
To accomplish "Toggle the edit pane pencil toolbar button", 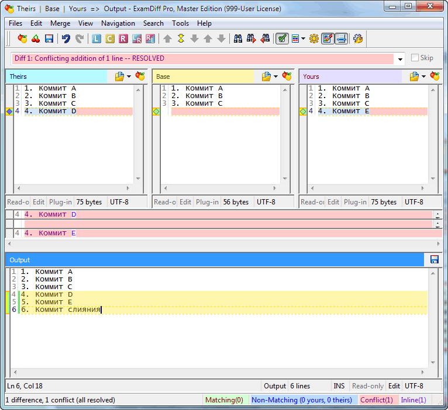I will tap(328, 39).
